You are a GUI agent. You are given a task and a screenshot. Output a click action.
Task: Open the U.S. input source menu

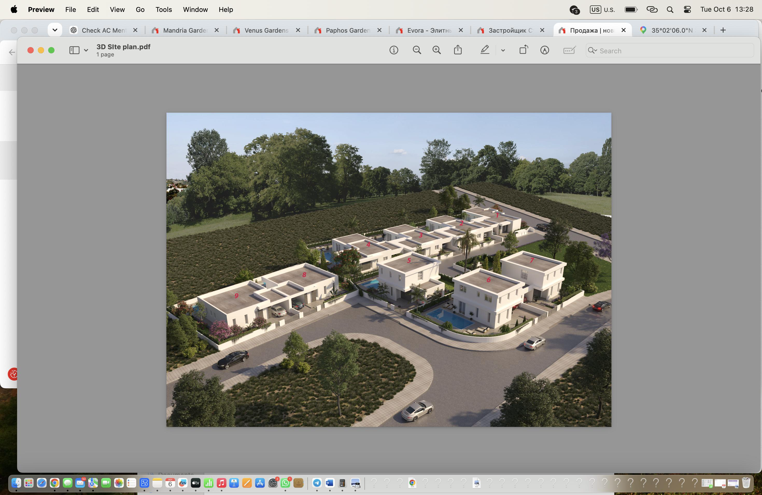pos(602,10)
